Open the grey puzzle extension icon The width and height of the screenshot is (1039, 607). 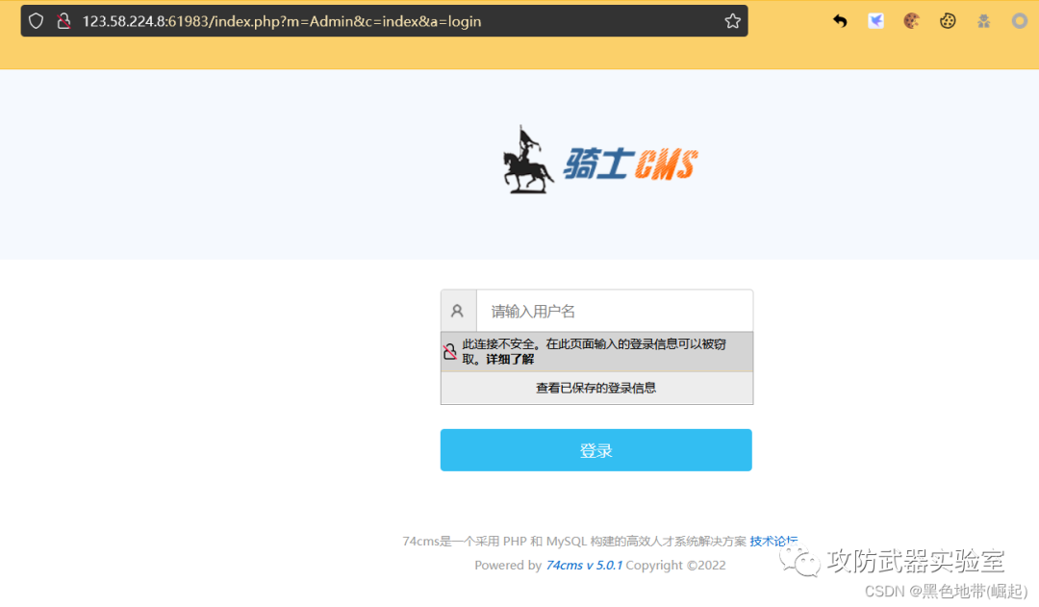[x=983, y=21]
